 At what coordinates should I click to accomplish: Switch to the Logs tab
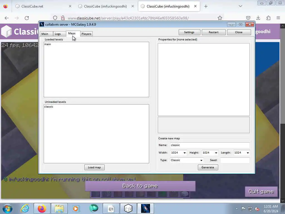click(58, 34)
